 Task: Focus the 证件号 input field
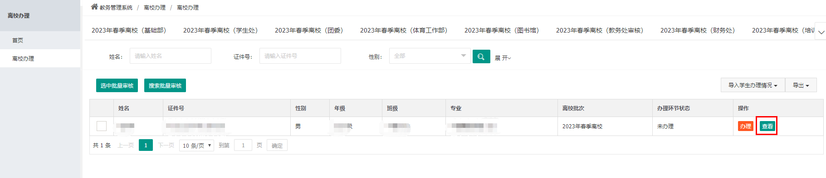(x=300, y=56)
